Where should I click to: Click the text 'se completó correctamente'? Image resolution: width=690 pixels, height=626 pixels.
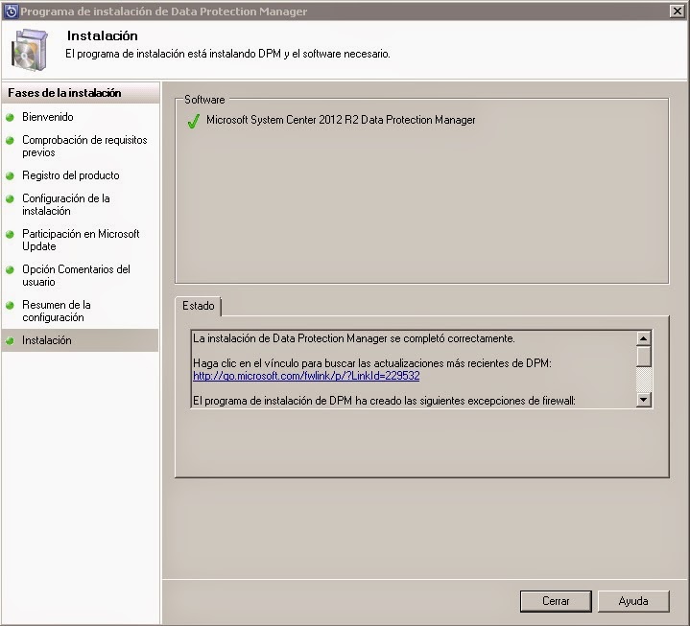click(x=452, y=338)
